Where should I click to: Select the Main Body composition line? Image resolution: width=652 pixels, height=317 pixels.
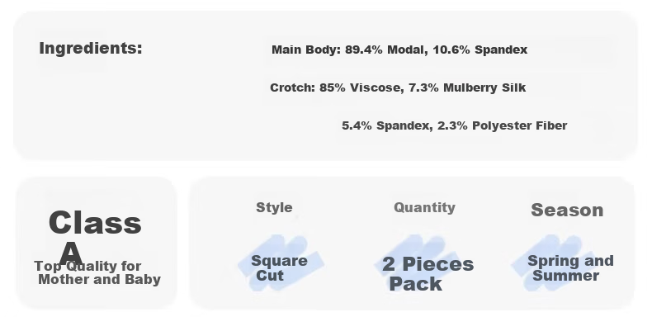click(399, 50)
